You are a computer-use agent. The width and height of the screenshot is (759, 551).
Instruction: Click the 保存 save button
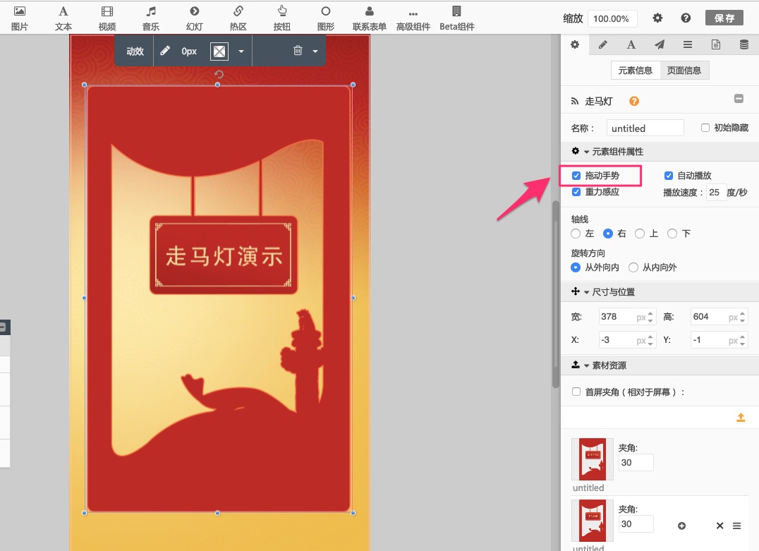[x=724, y=18]
